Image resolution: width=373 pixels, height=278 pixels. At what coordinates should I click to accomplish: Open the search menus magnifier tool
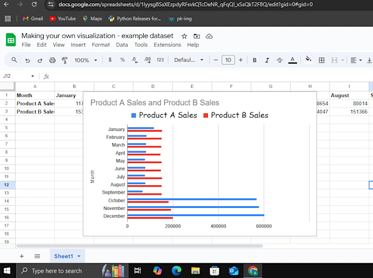click(14, 60)
